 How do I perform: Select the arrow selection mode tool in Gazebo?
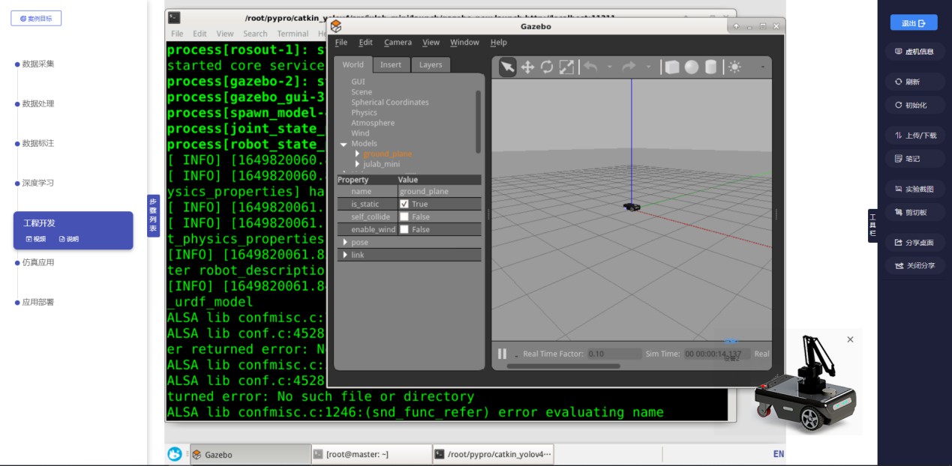coord(508,67)
